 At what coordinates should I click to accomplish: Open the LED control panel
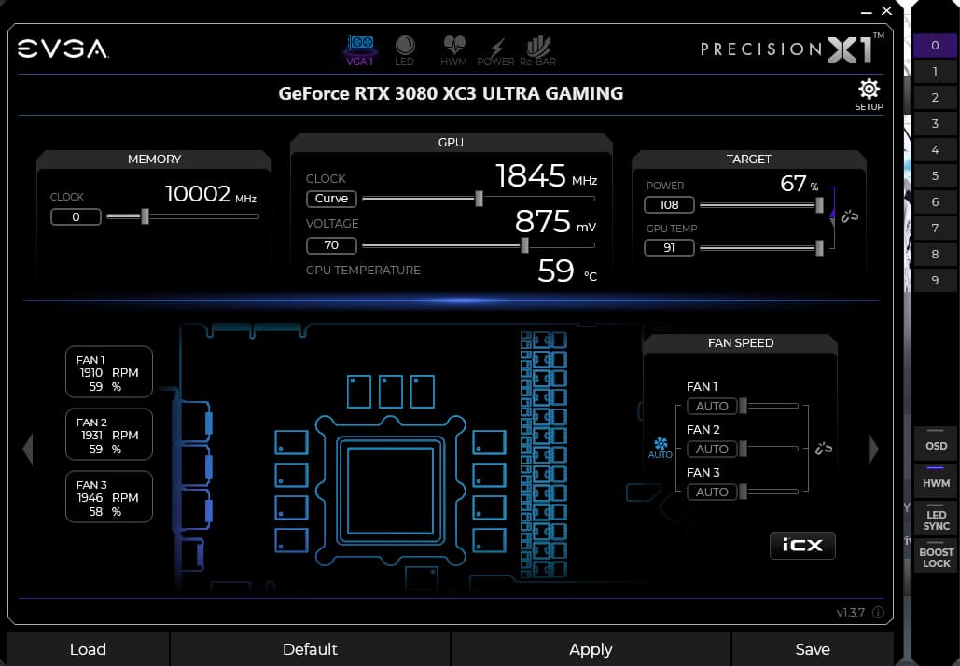coord(405,49)
